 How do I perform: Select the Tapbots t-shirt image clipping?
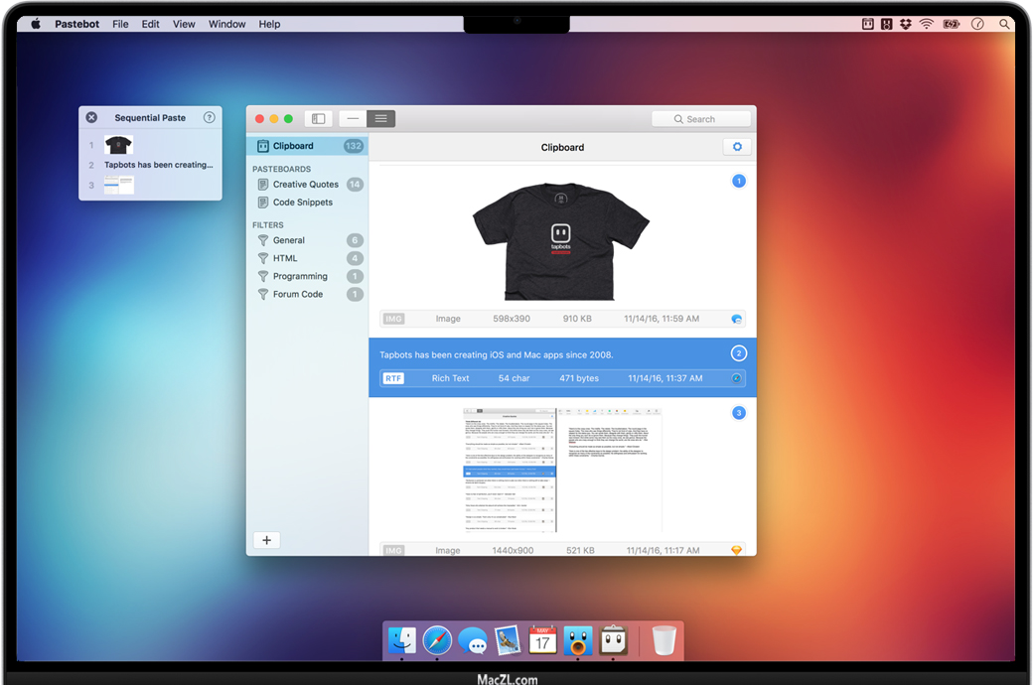[x=561, y=243]
